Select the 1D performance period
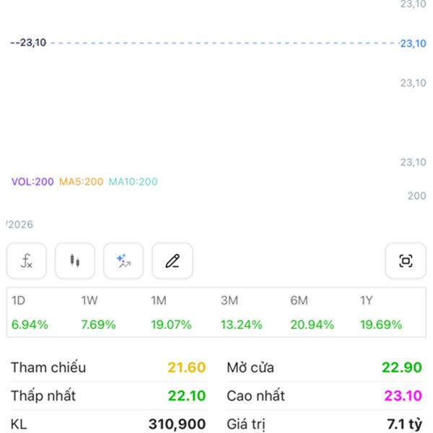The width and height of the screenshot is (433, 433). 30,312
